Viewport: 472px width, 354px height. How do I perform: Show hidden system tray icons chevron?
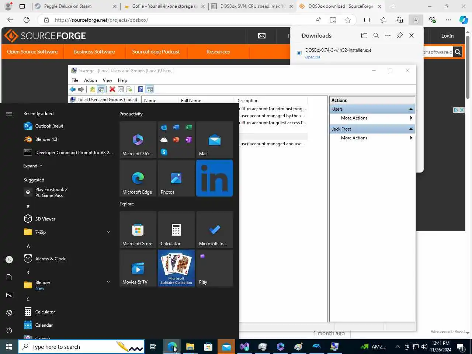coord(398,347)
